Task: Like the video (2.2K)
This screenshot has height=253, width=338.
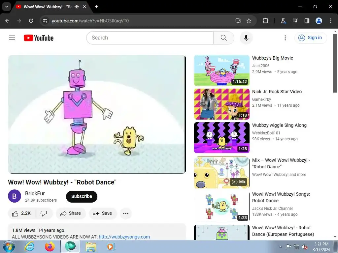Action: (x=22, y=213)
